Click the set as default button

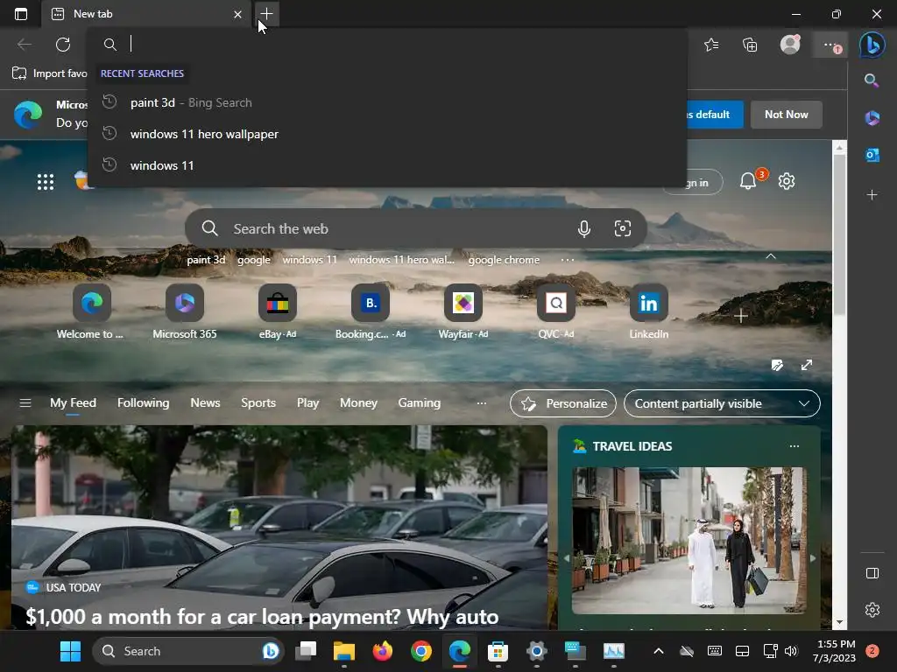pos(715,115)
